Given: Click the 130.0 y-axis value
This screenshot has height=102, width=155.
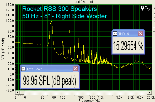Looking at the screenshot, I should click(10, 4).
